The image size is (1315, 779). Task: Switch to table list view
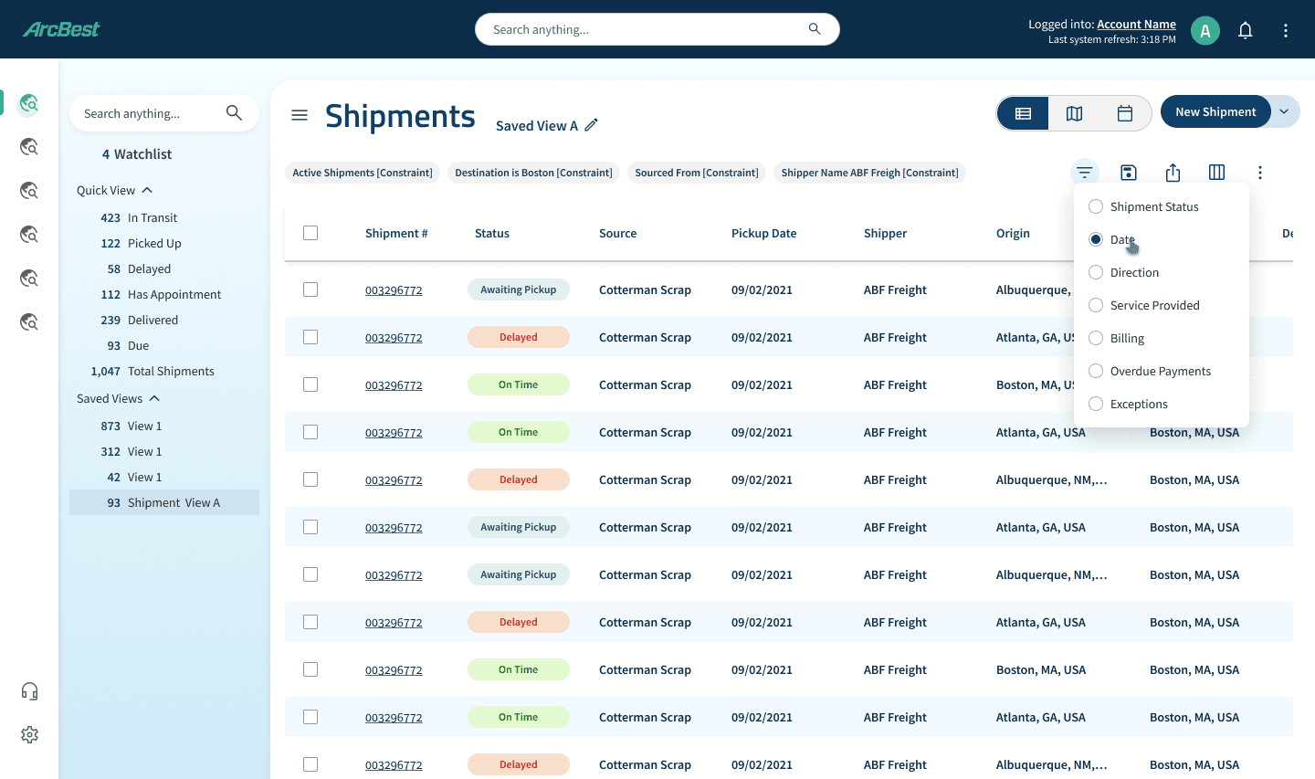pyautogui.click(x=1023, y=113)
